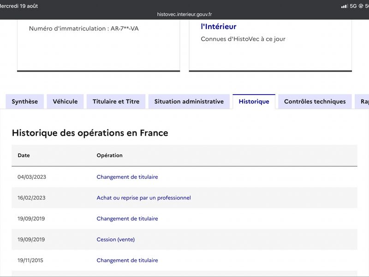Select the Historique tab
Image resolution: width=369 pixels, height=277 pixels.
pyautogui.click(x=254, y=102)
